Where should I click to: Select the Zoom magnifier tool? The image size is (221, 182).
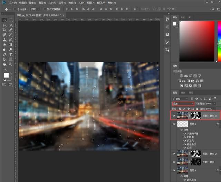coord(10,64)
